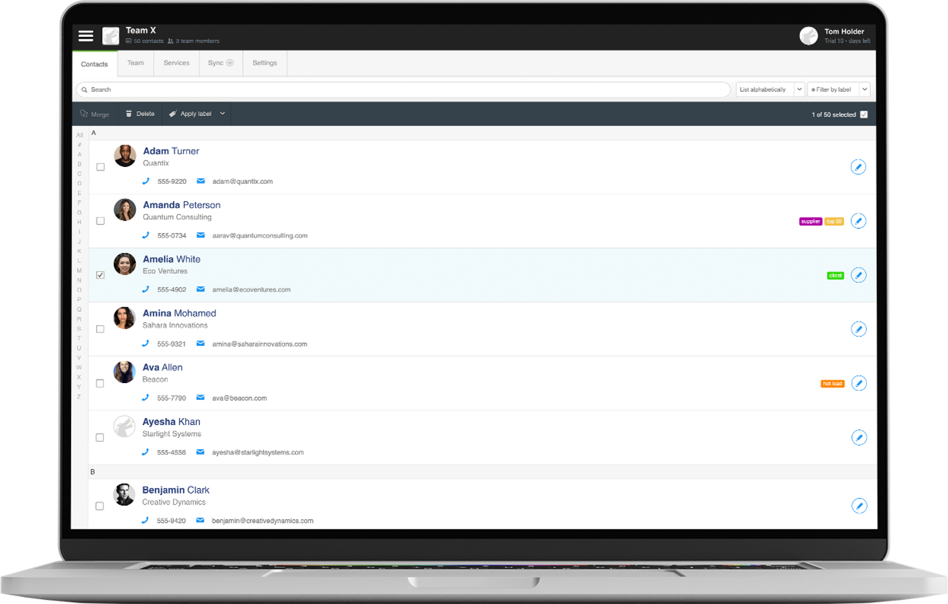Open Adam Turner's contact name link
The height and width of the screenshot is (604, 948).
point(171,151)
